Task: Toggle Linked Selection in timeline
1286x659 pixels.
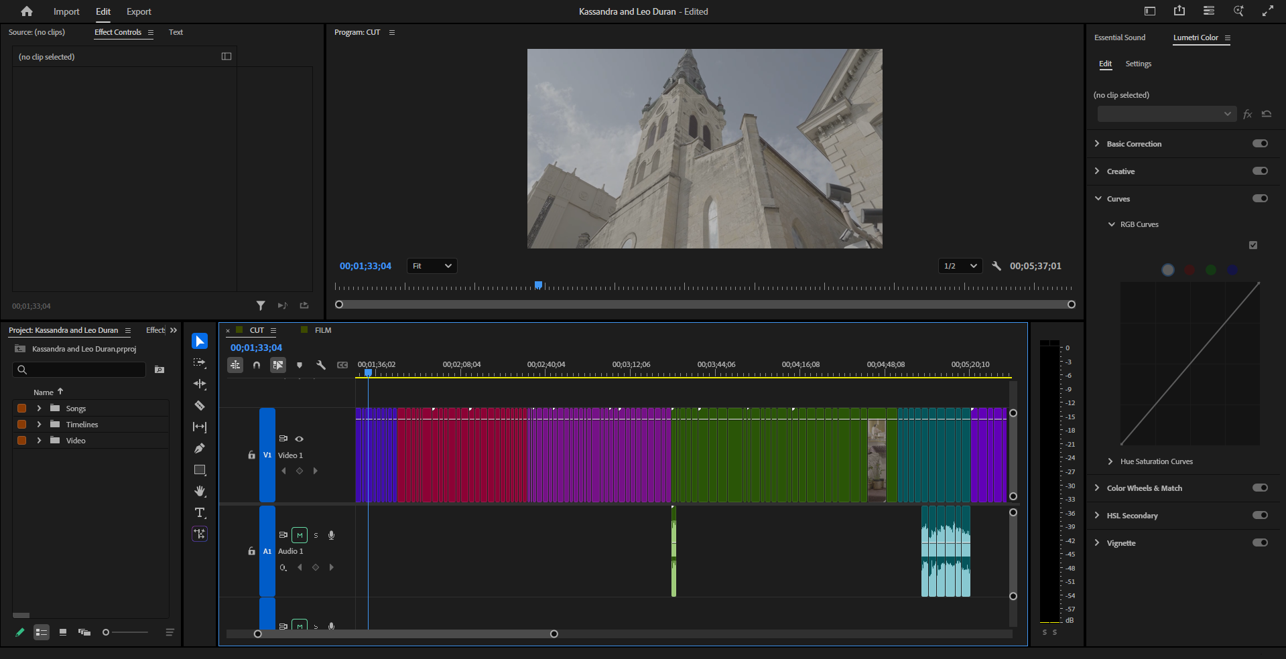Action: click(x=278, y=365)
